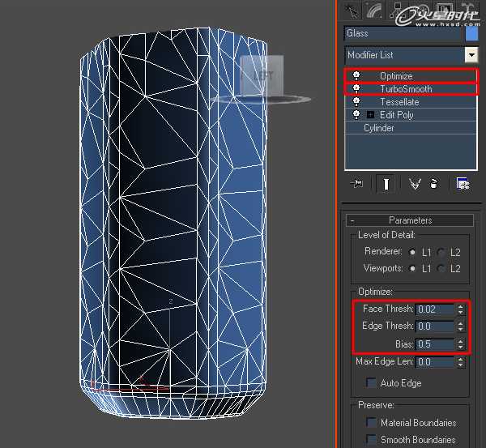
Task: Select Edit Poly in the modifier stack
Action: coord(396,115)
